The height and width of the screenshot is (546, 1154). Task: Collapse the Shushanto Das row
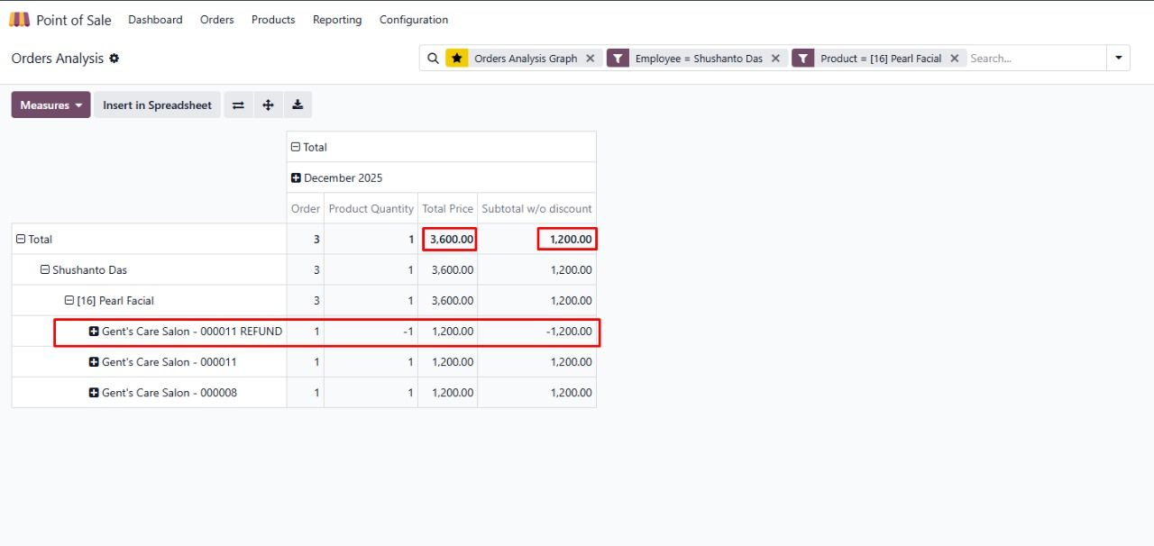[46, 270]
